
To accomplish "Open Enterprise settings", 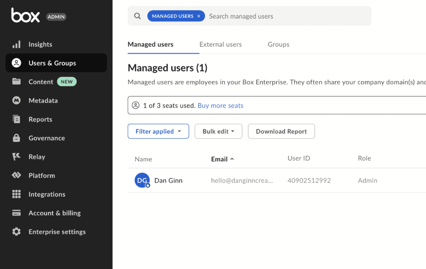I will (57, 232).
